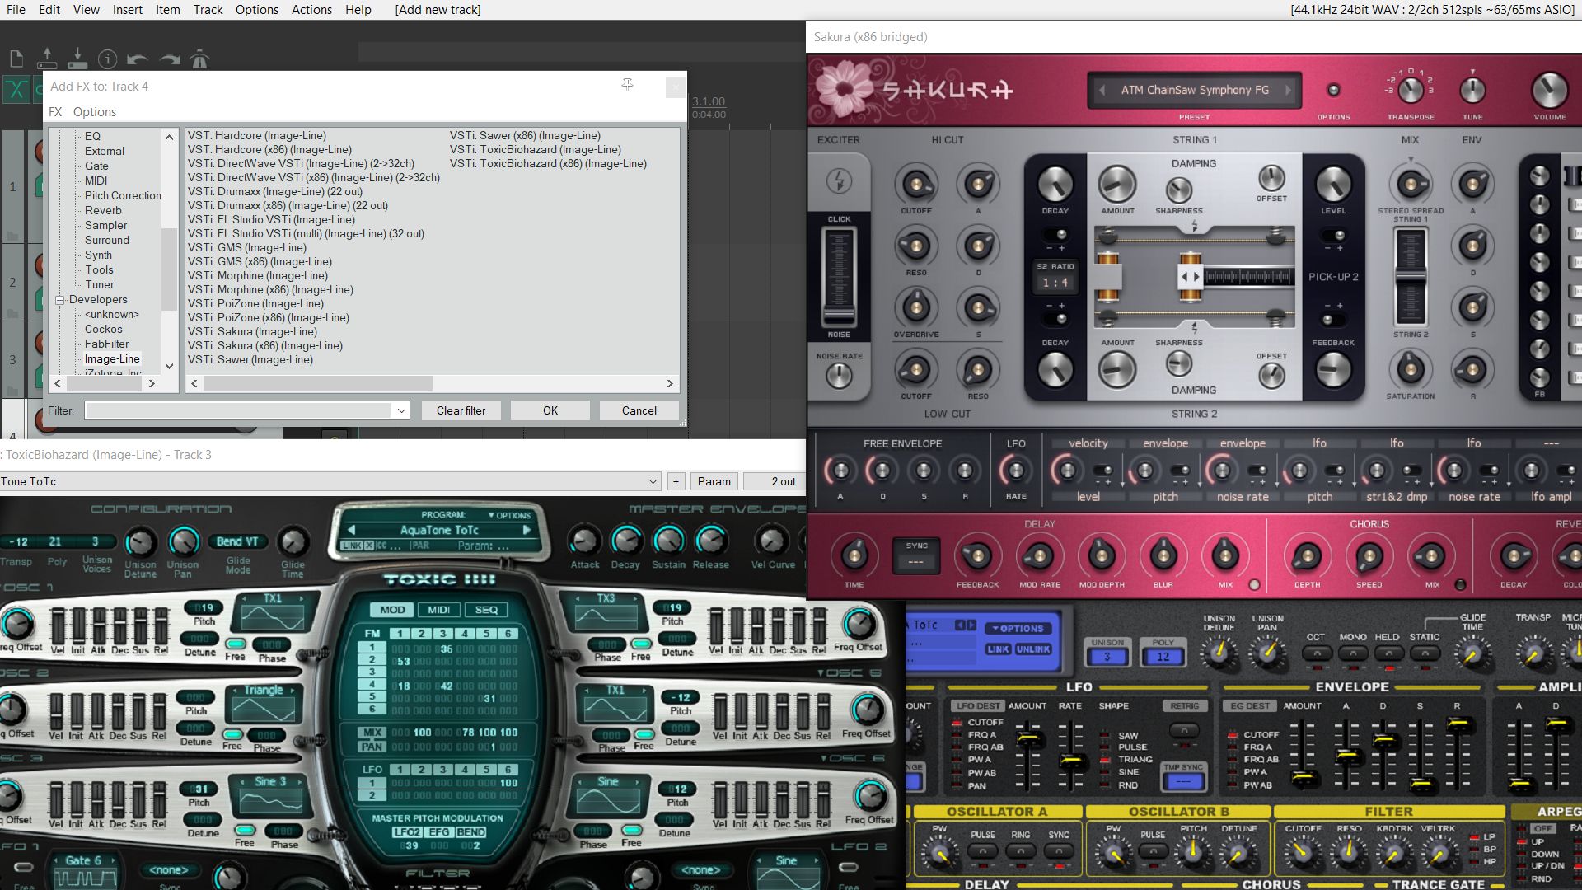Image resolution: width=1582 pixels, height=890 pixels.
Task: Click the Clear filter button
Action: 461,410
